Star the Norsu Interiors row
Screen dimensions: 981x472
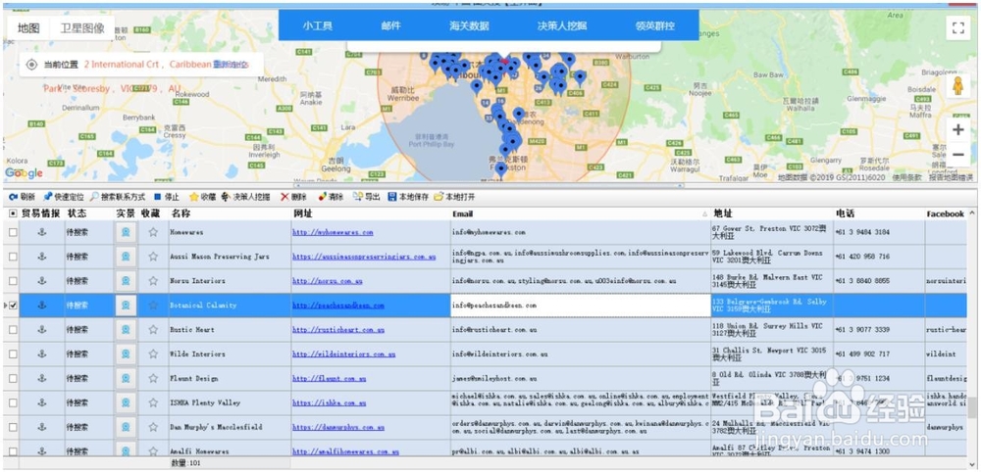coord(153,281)
